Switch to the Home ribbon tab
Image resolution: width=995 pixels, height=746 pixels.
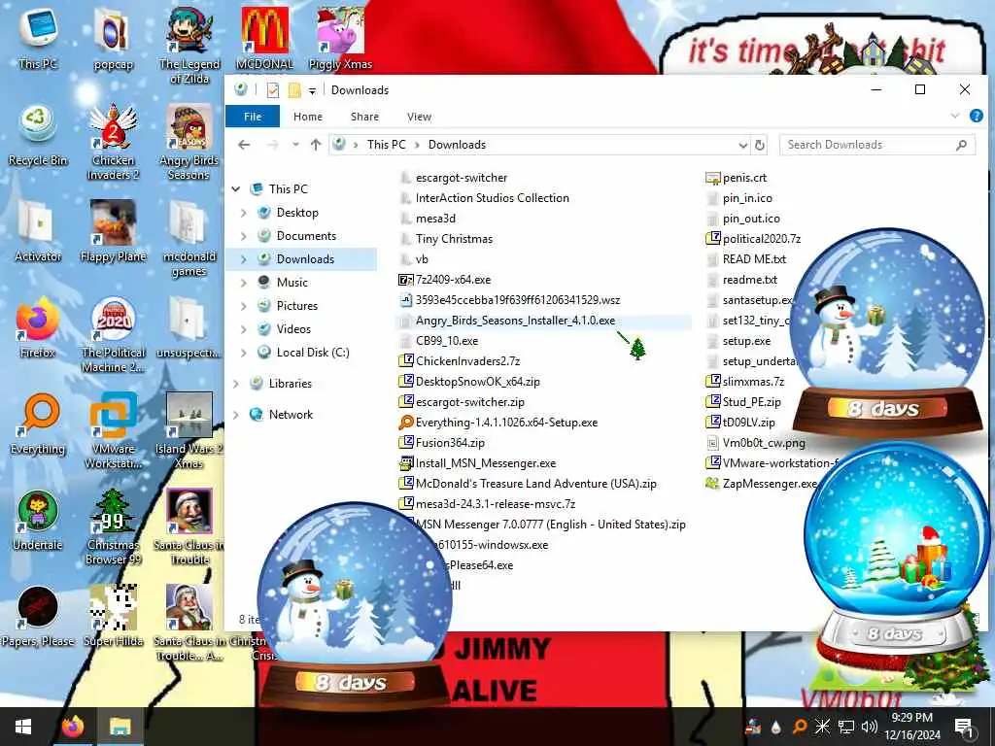click(x=308, y=117)
